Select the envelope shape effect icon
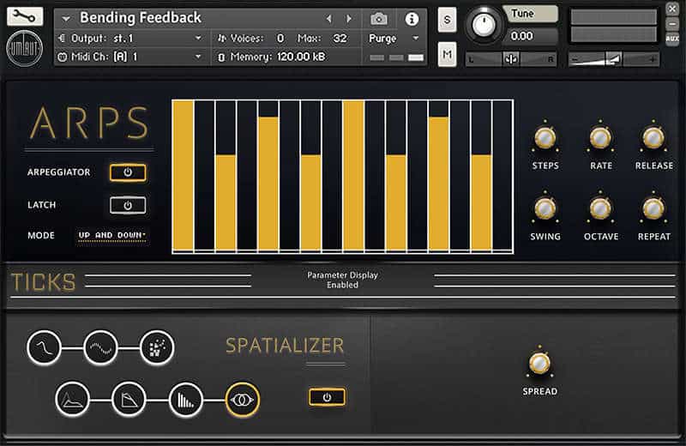The height and width of the screenshot is (446, 686). [73, 400]
